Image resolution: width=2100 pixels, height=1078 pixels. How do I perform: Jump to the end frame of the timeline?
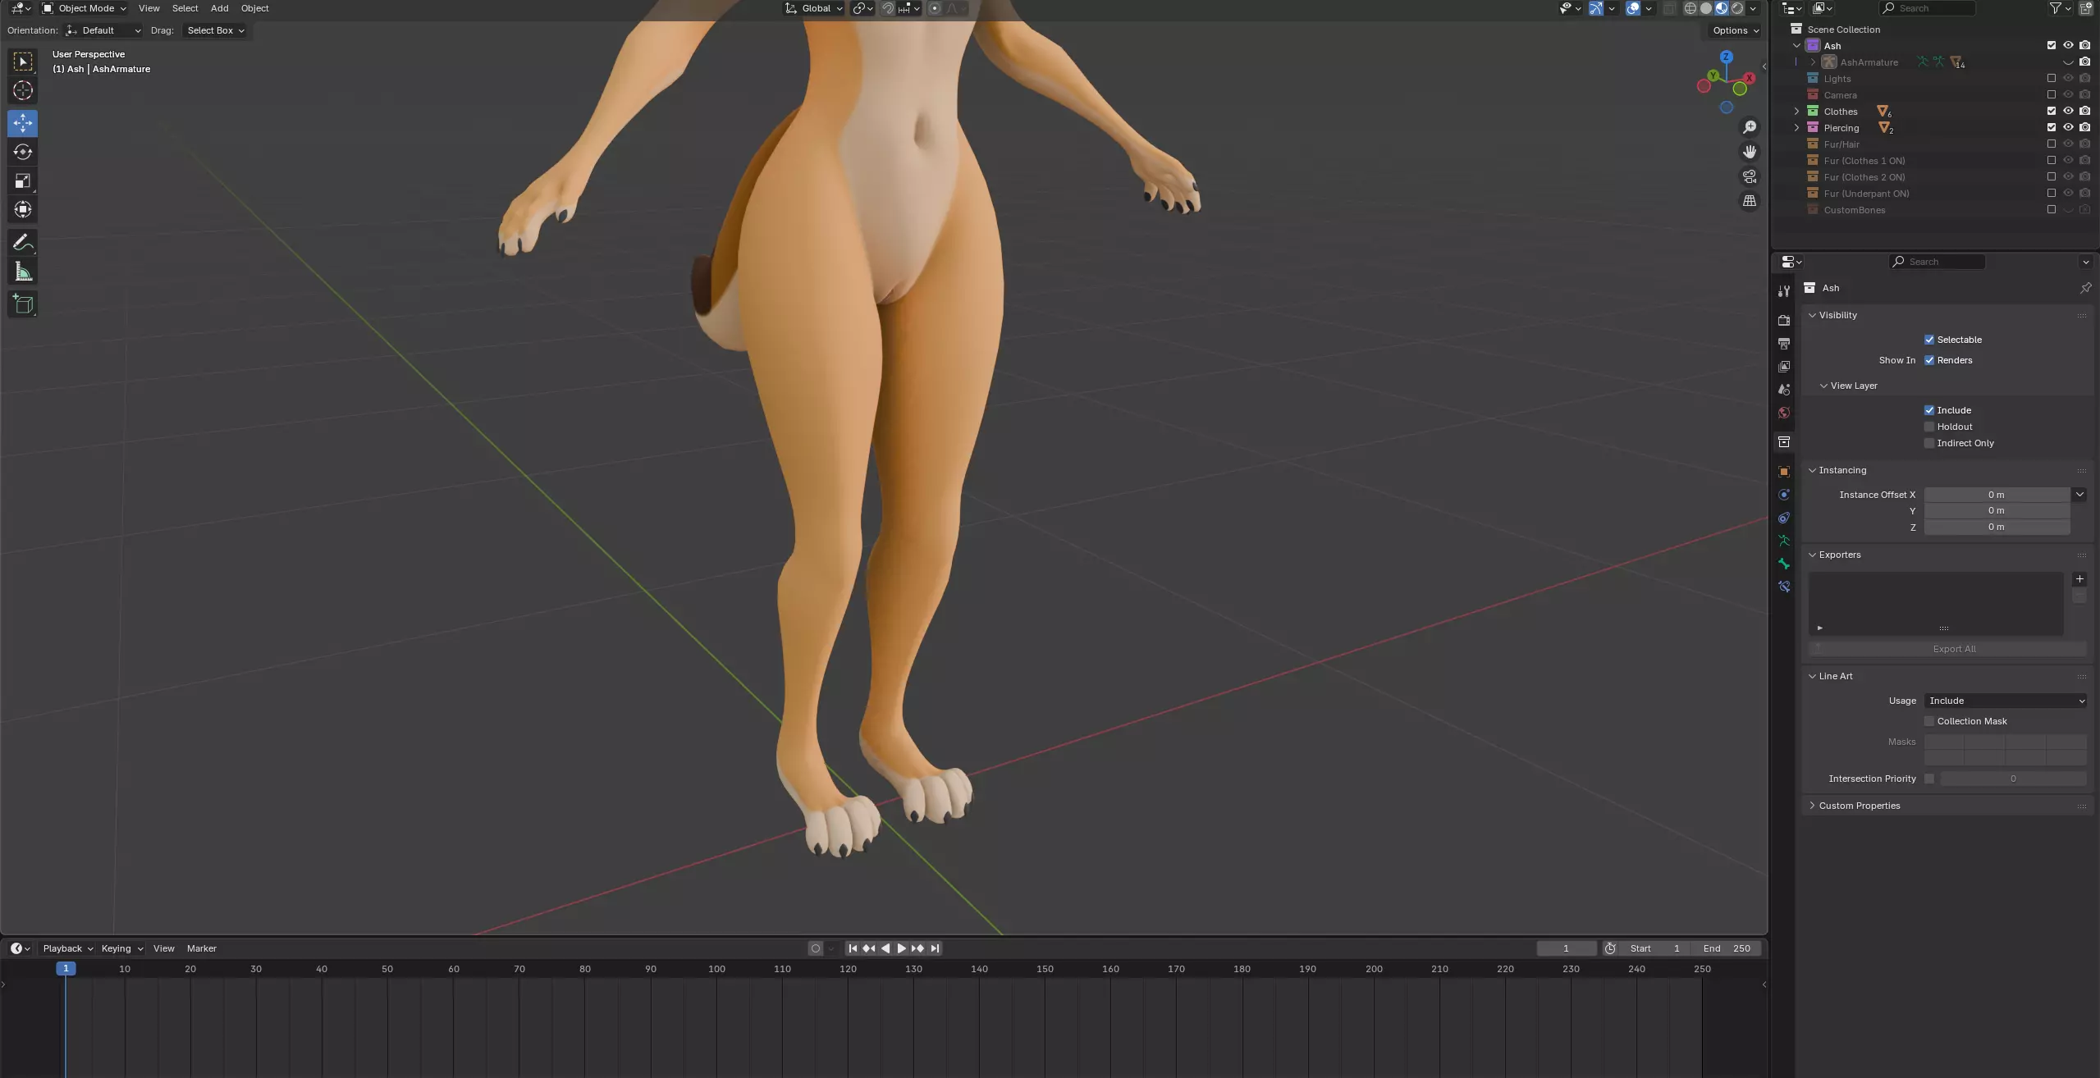[x=934, y=948]
